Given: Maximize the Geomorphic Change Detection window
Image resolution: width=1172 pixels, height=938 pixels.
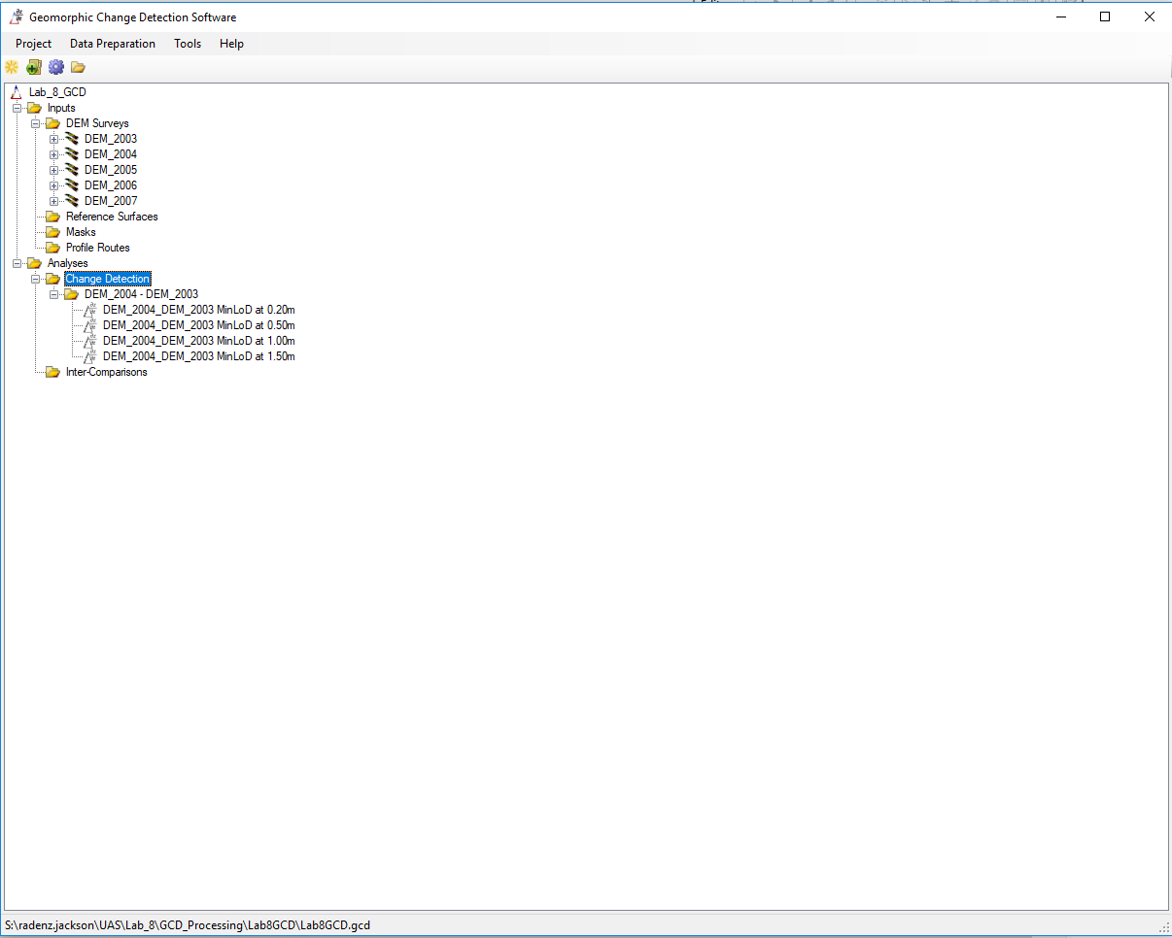Looking at the screenshot, I should 1105,17.
